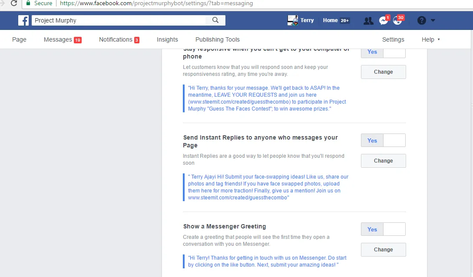Viewport: 473px width, 277px height.
Task: Click heading "Send Instant Replies to anyone"
Action: click(x=260, y=141)
